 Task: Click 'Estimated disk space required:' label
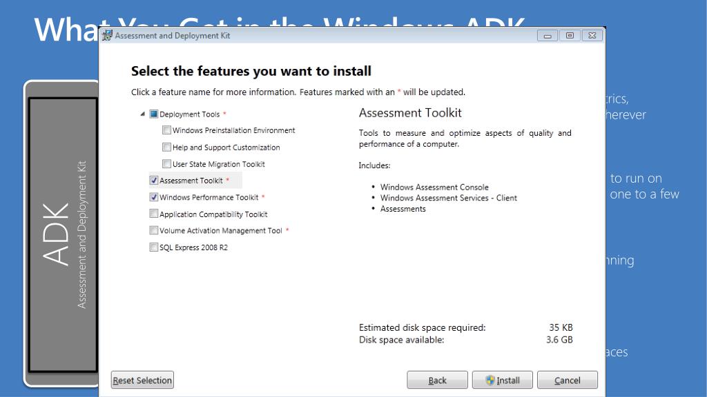(x=422, y=327)
